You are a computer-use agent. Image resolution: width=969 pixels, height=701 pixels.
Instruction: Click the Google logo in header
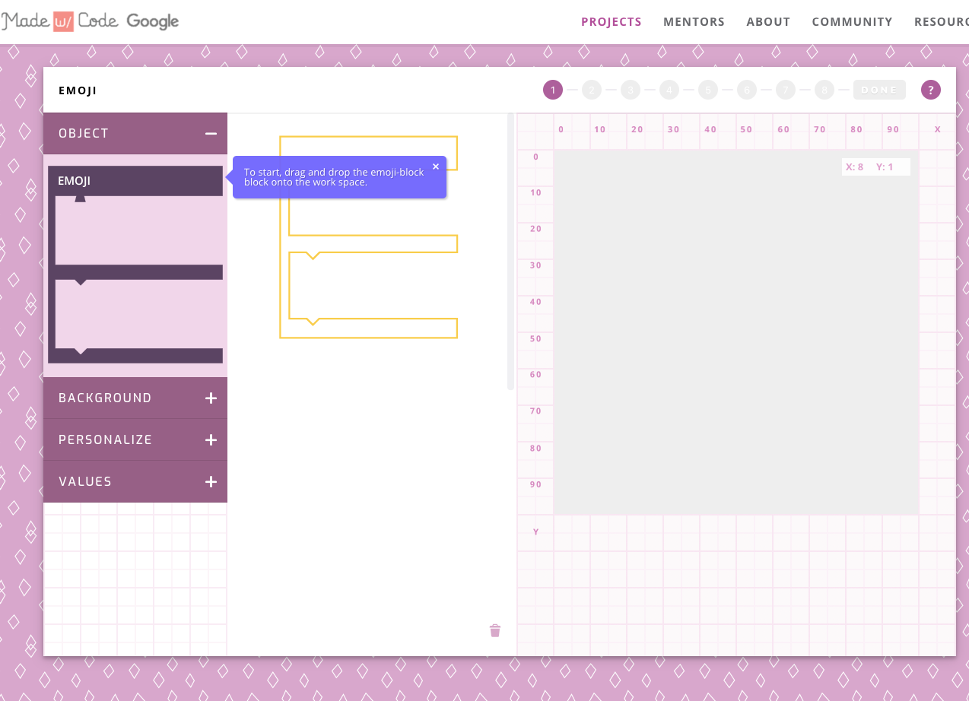pyautogui.click(x=153, y=21)
